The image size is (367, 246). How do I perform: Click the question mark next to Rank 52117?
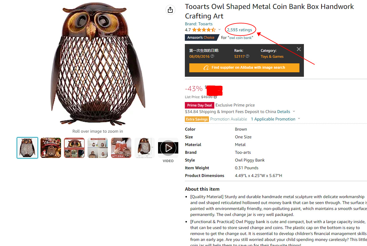247,57
